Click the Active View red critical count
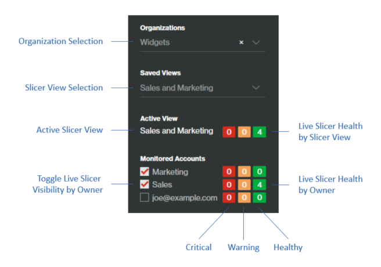 229,132
